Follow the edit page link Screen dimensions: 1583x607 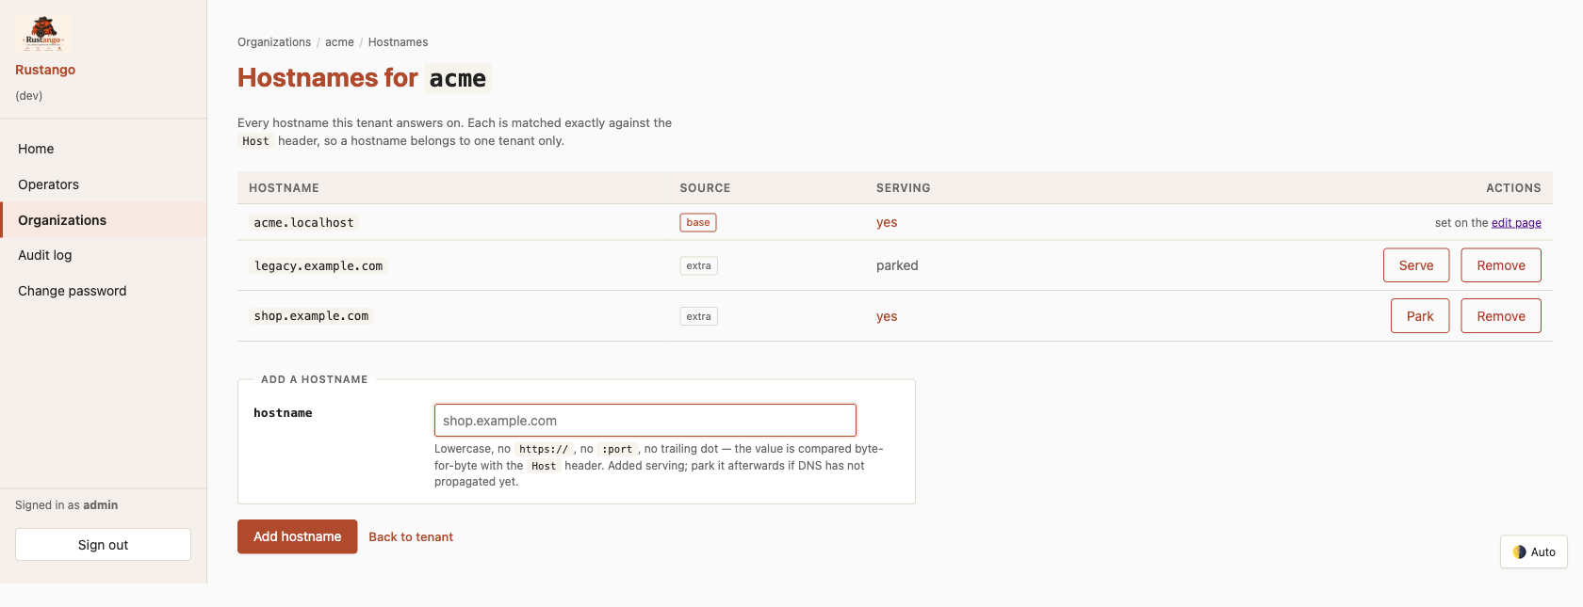tap(1516, 223)
